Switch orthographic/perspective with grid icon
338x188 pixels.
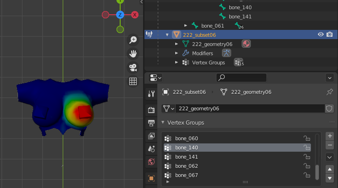133,81
